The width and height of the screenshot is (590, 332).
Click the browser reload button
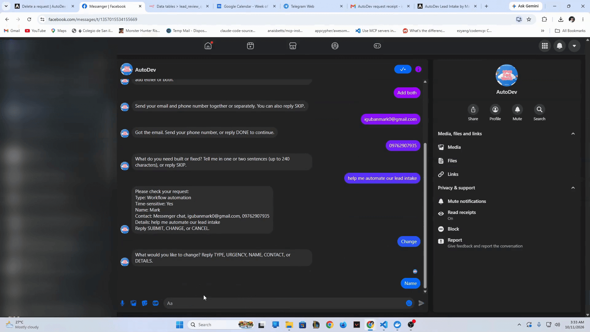point(29,19)
